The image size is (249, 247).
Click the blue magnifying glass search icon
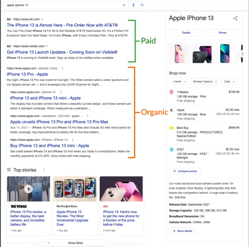142,5
